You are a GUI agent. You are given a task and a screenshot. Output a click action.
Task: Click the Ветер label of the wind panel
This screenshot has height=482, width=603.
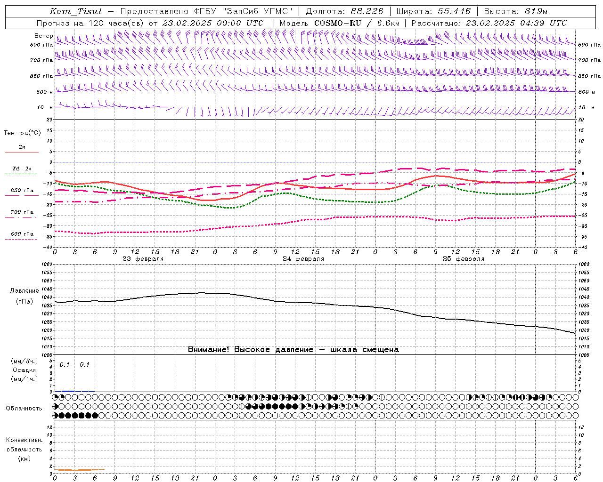pyautogui.click(x=43, y=36)
